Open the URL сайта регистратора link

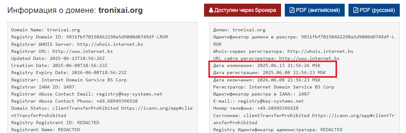click(x=309, y=58)
